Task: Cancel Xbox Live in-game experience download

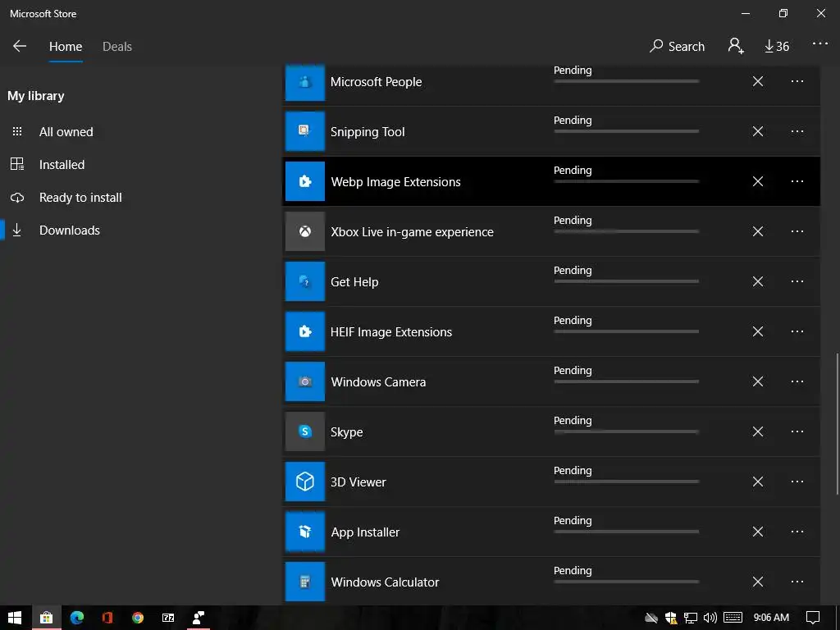Action: (x=757, y=231)
